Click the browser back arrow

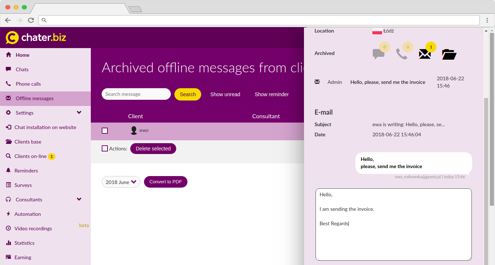[x=8, y=20]
